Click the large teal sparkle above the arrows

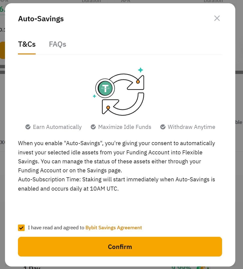point(141,70)
